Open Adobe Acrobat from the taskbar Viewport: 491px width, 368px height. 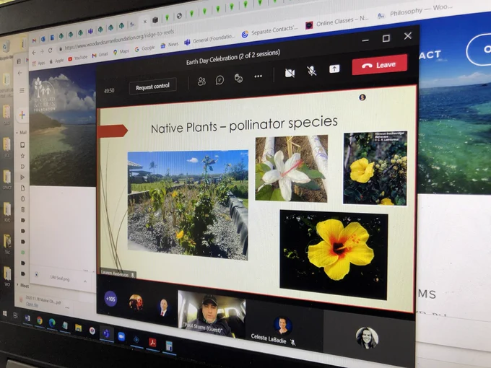[x=152, y=342]
